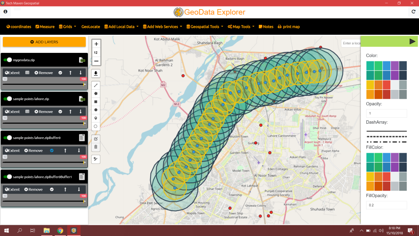Select the polyline drawing tool
This screenshot has width=419, height=236.
pos(96,85)
